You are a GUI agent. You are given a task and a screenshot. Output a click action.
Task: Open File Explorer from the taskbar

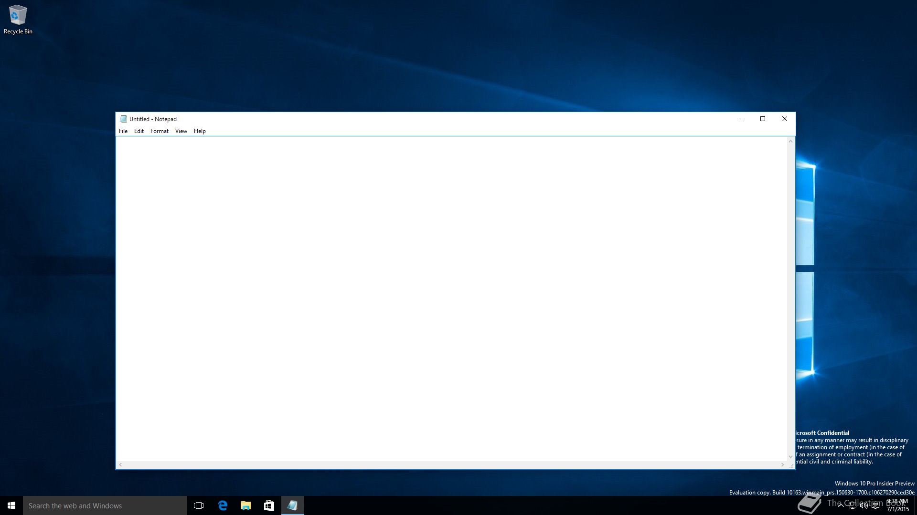(x=245, y=505)
